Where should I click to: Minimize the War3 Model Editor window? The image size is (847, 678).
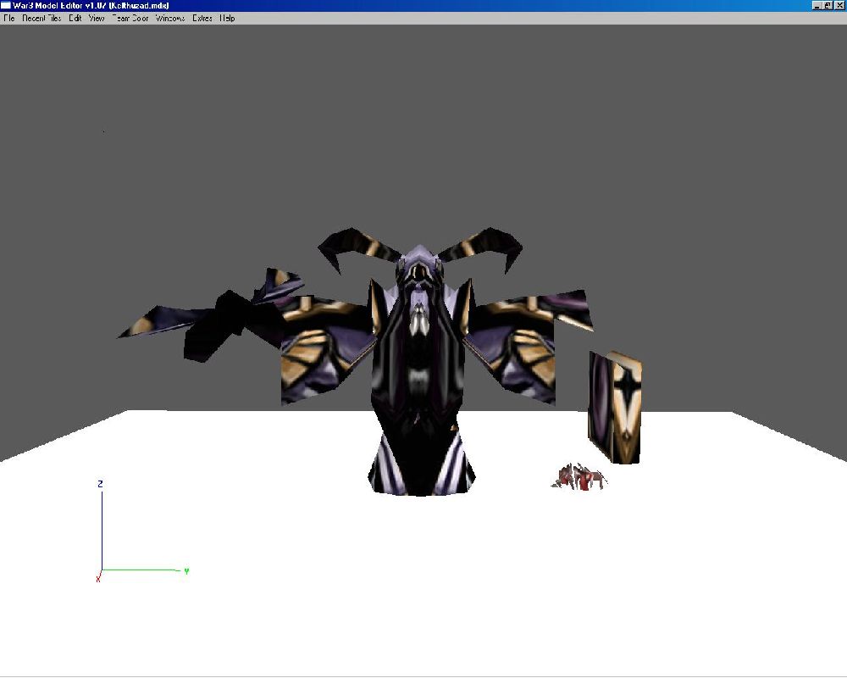817,5
